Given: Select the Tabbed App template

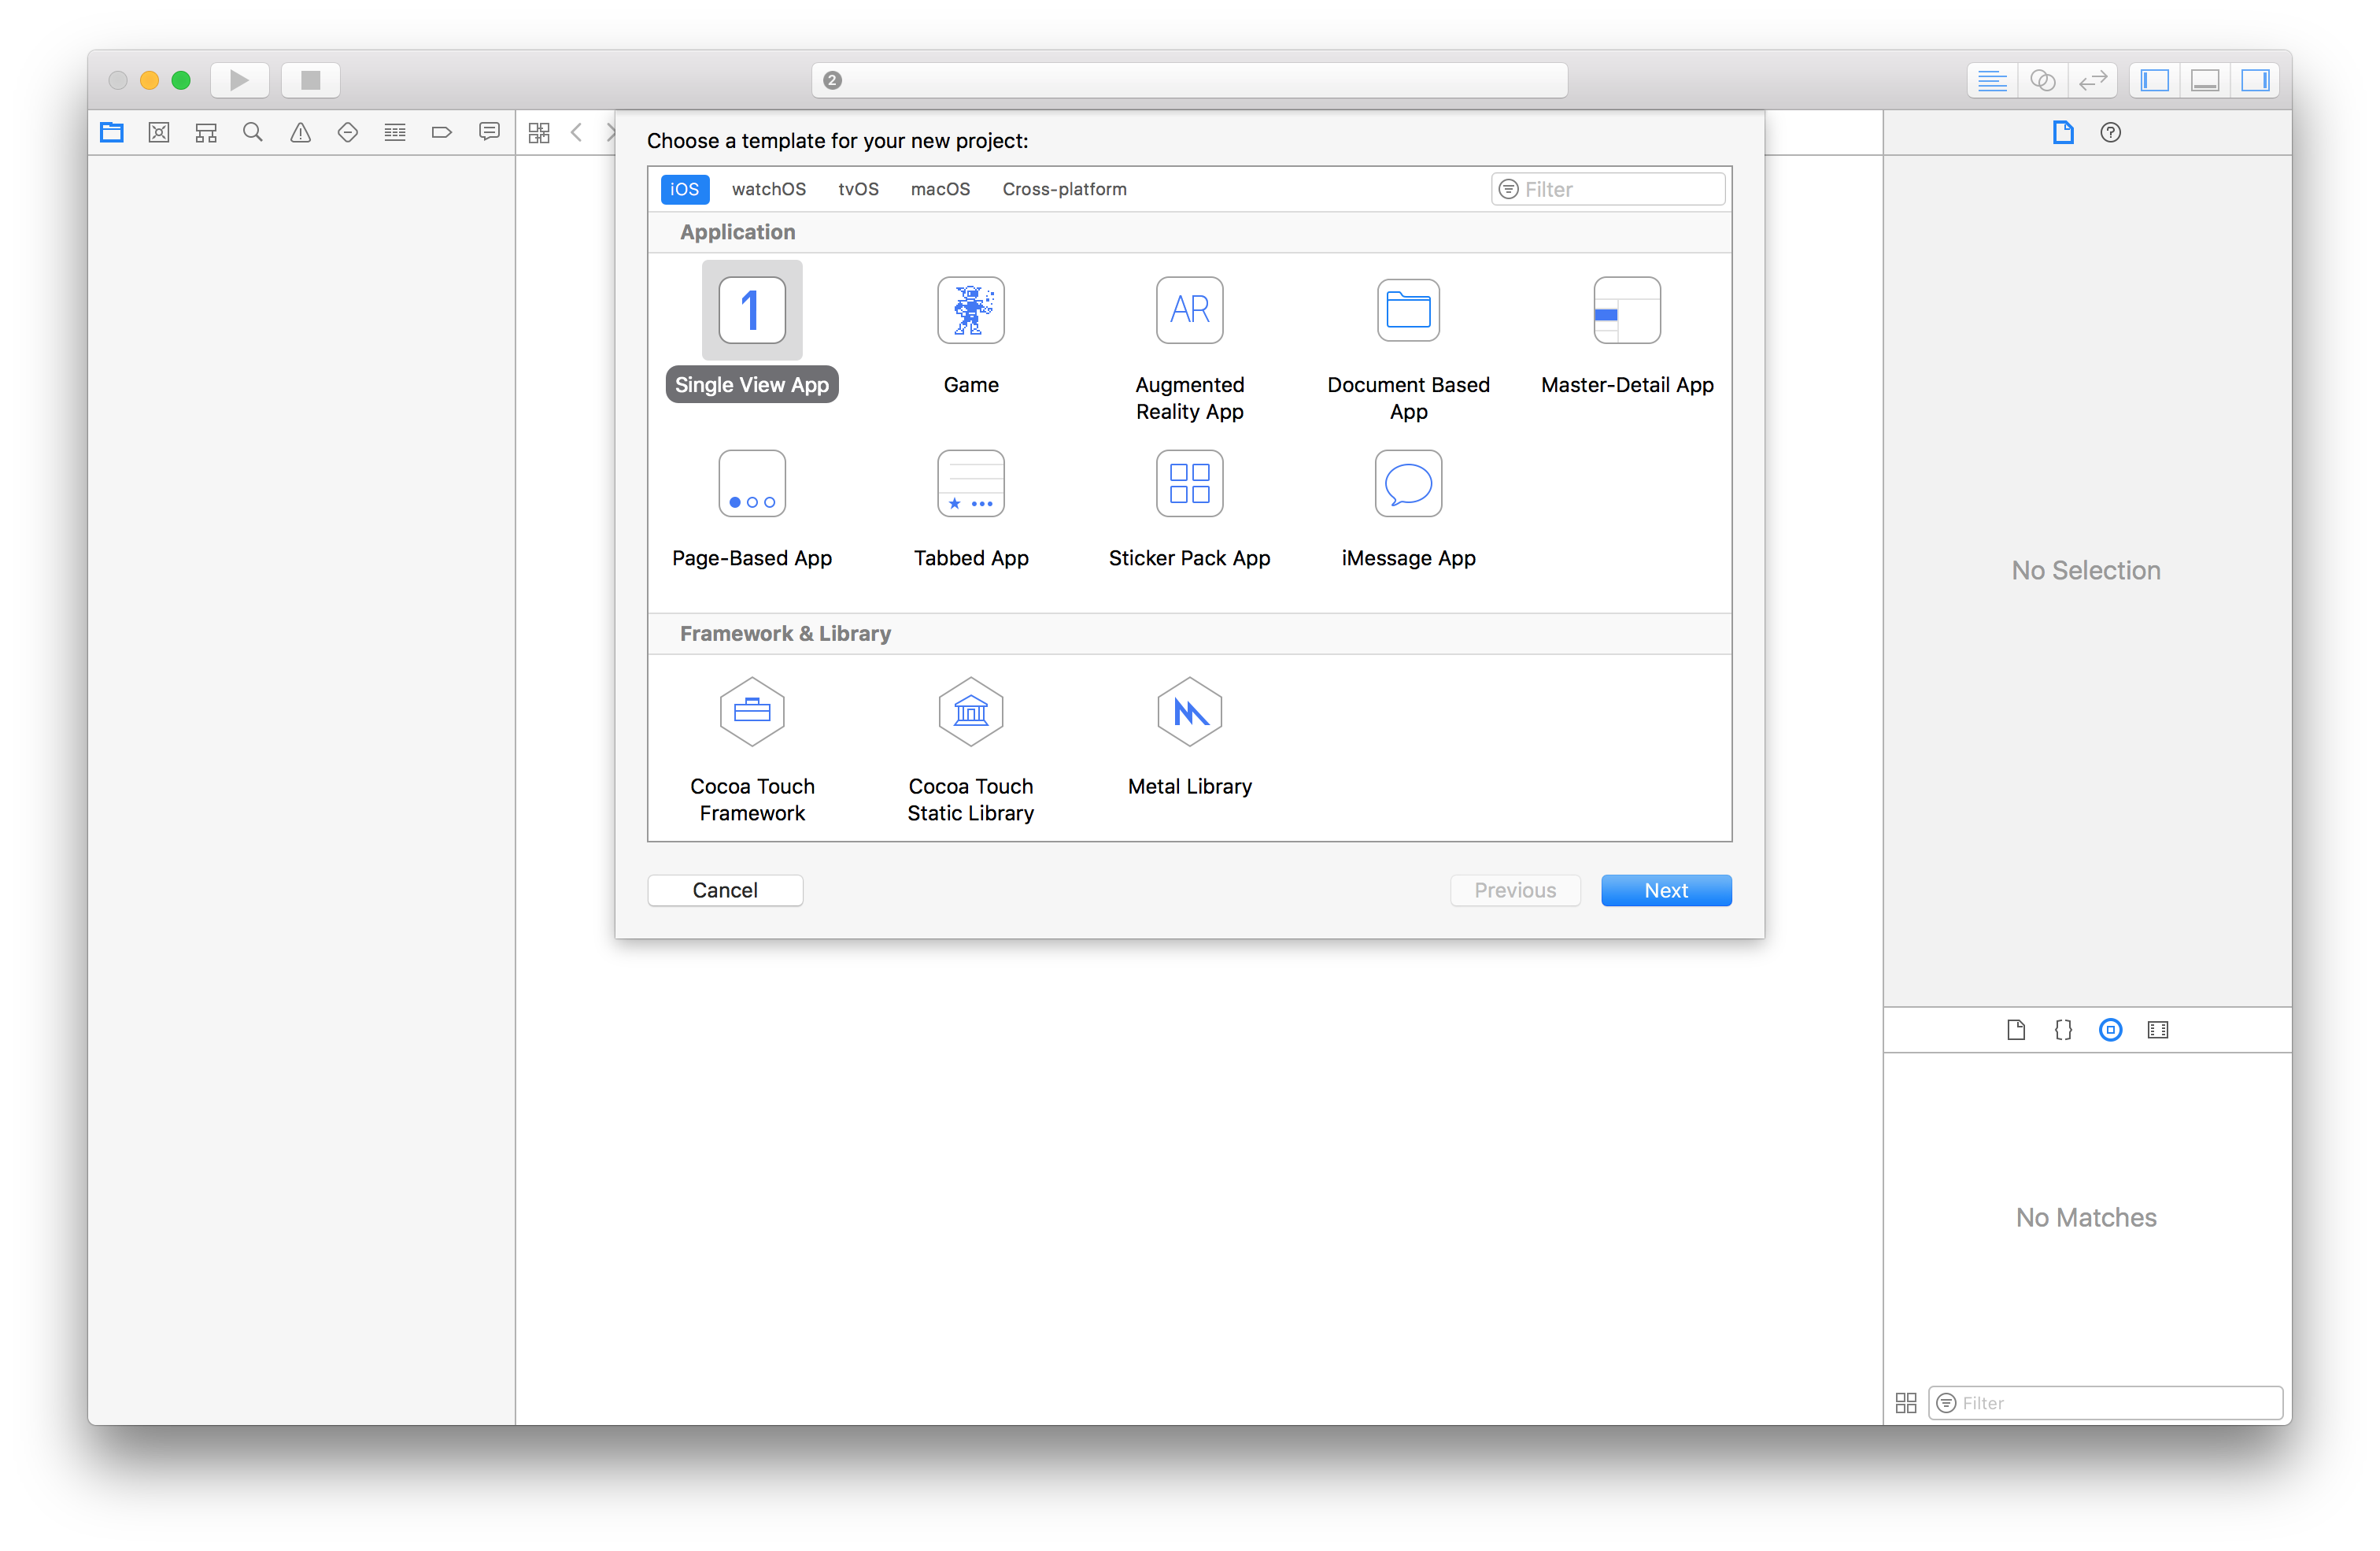Looking at the screenshot, I should pyautogui.click(x=971, y=509).
